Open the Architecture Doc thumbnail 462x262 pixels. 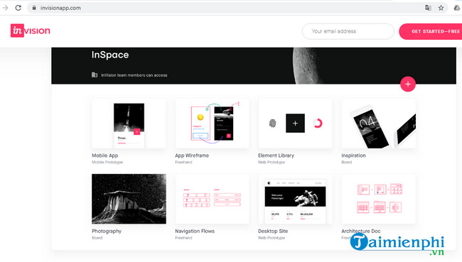379,199
